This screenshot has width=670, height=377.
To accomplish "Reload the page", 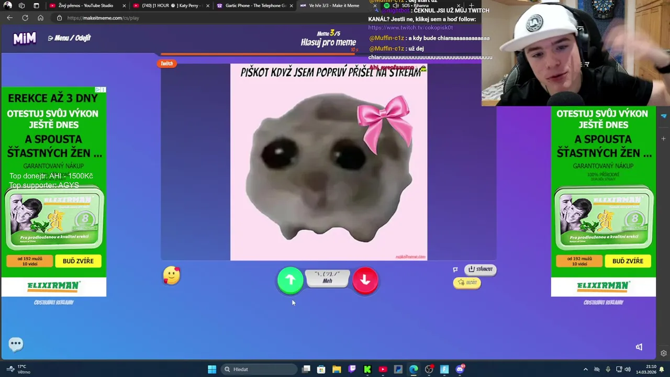I will pyautogui.click(x=25, y=18).
